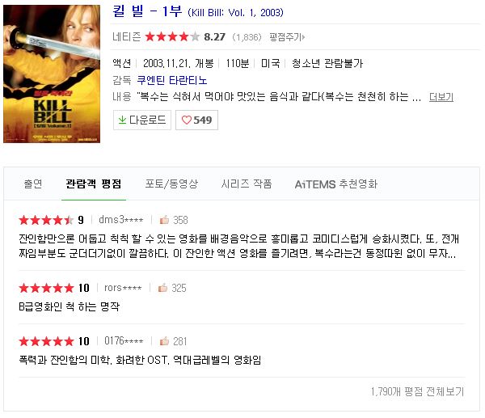Screen dimensions: 485x418
Task: Open the 출연 cast tab
Action: point(33,184)
